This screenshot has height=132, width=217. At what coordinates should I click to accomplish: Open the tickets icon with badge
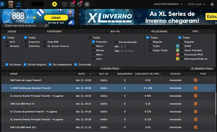80,4
